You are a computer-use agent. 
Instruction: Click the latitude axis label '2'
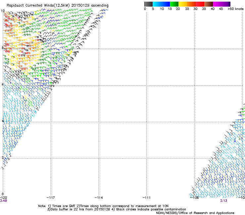3,157
